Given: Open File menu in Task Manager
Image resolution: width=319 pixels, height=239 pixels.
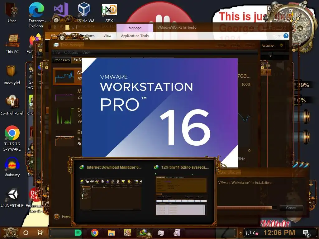Looking at the screenshot, I should click(x=56, y=52).
